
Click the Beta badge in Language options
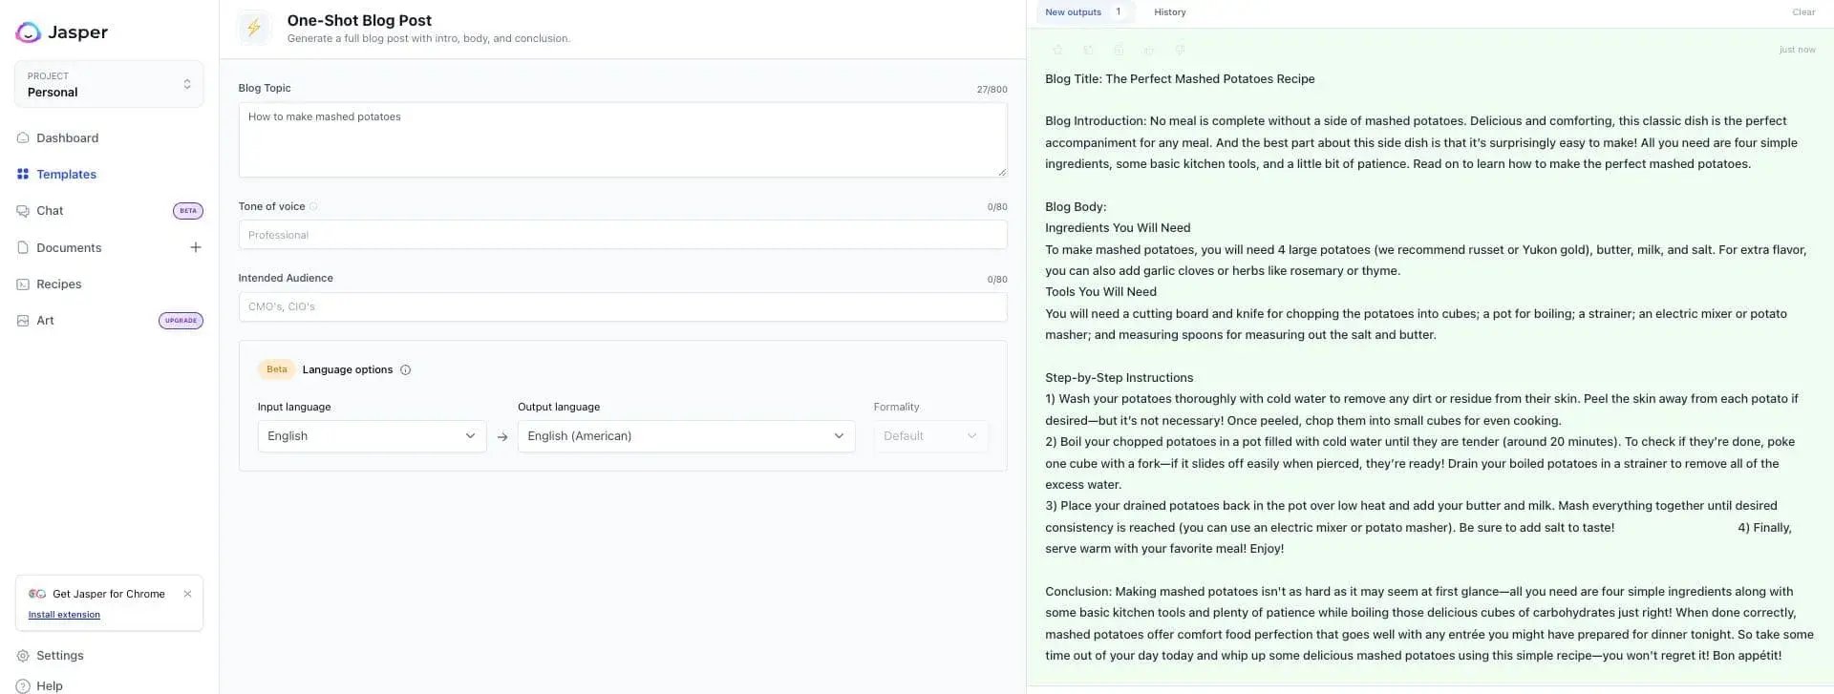(276, 369)
